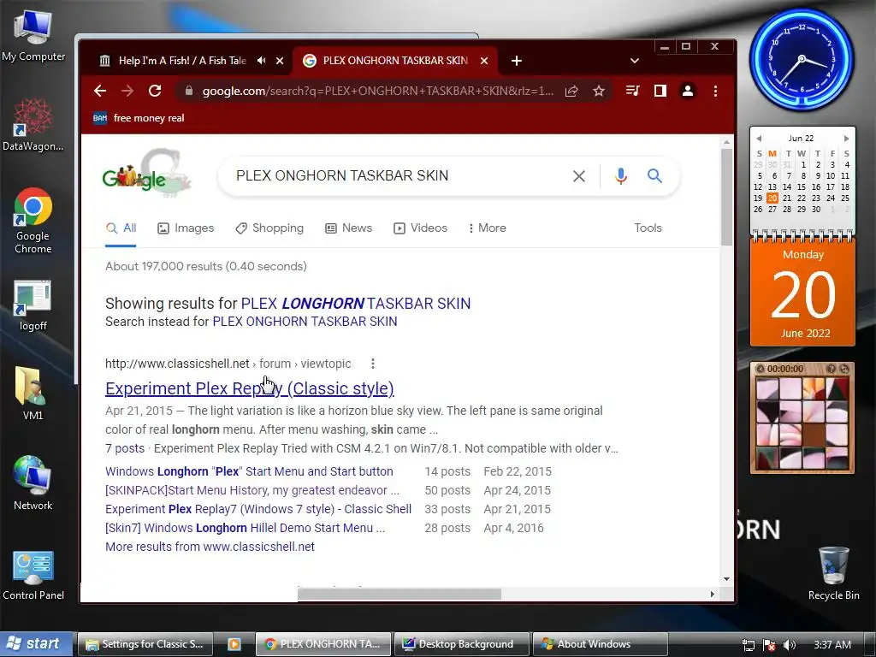Click the horizontal scrollbar thumb at bottom
The height and width of the screenshot is (657, 876).
pyautogui.click(x=399, y=594)
